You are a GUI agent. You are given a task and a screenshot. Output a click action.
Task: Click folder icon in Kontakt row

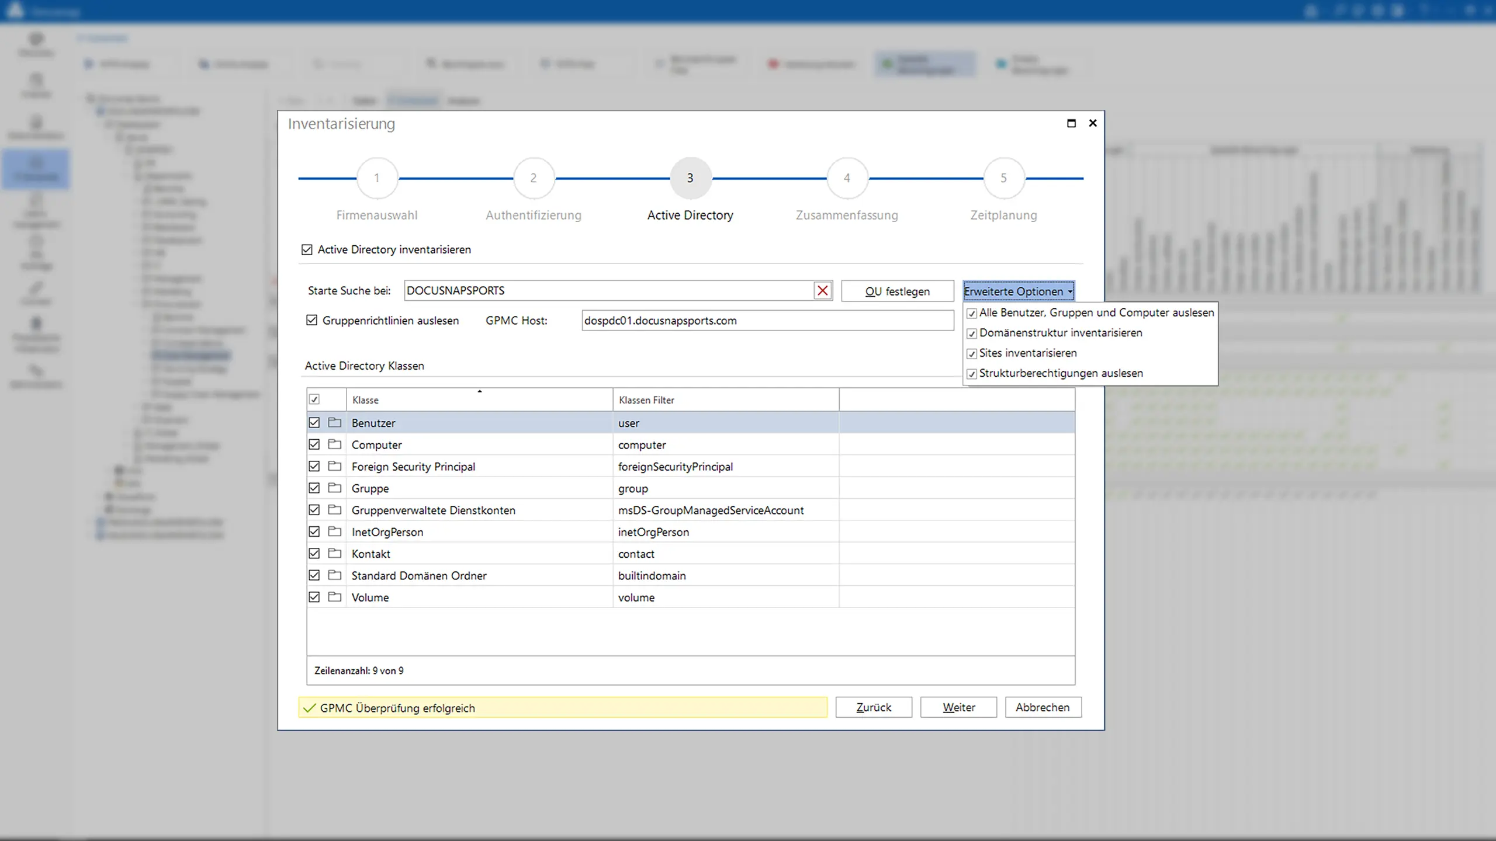point(335,553)
